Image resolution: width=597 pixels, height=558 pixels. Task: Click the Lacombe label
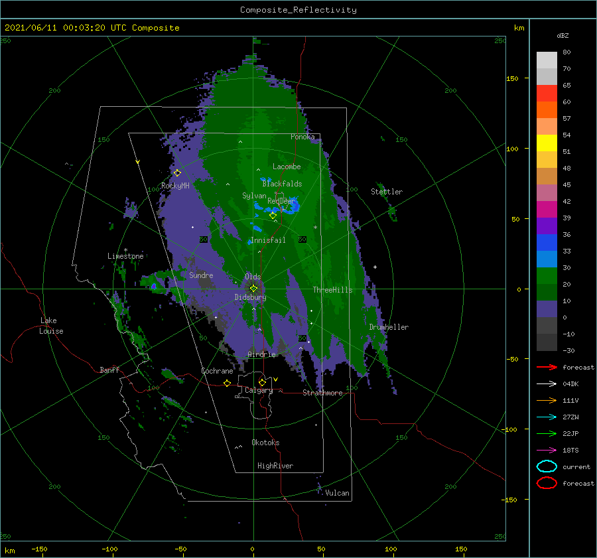click(x=287, y=167)
